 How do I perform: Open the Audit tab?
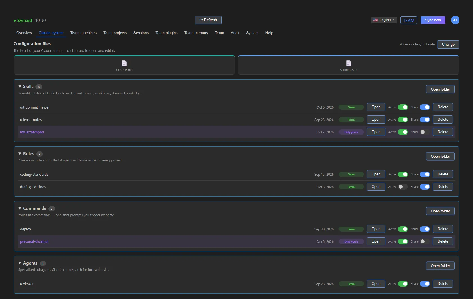(235, 33)
